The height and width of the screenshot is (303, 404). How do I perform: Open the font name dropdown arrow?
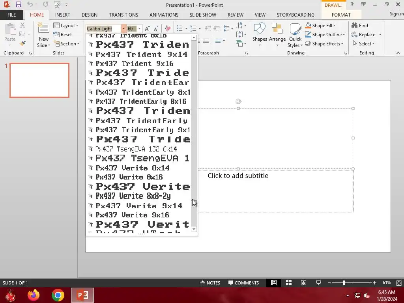click(123, 28)
